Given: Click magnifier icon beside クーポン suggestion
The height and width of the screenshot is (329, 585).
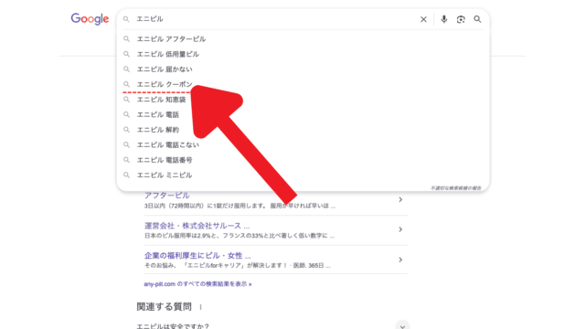Looking at the screenshot, I should coord(126,84).
